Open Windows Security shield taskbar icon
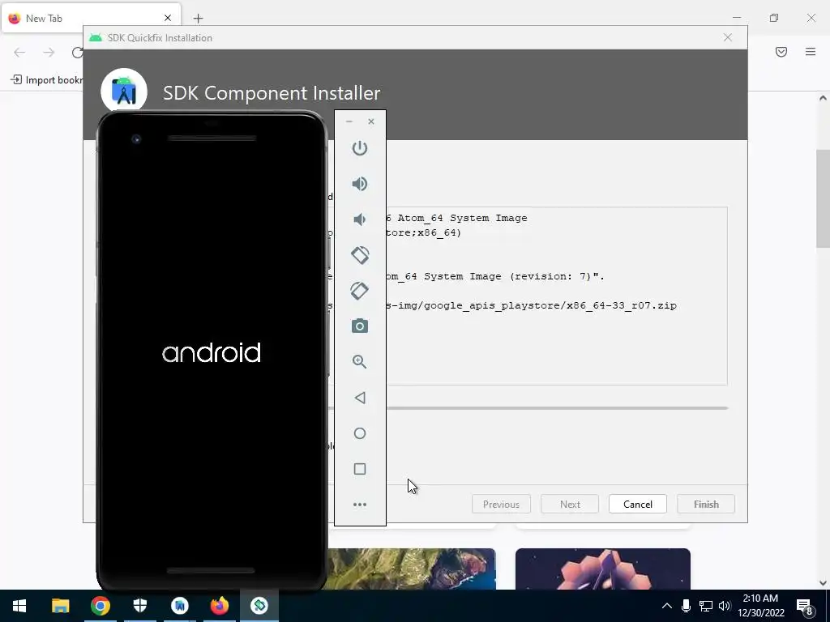Viewport: 830px width, 622px height. [139, 606]
